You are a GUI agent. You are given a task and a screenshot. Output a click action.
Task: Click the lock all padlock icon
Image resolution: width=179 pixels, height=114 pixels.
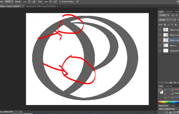tap(176, 25)
